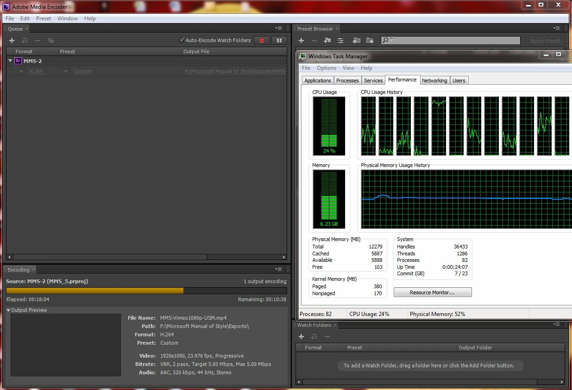Image resolution: width=572 pixels, height=390 pixels.
Task: Switch to Processes tab in Task Manager
Action: (347, 80)
